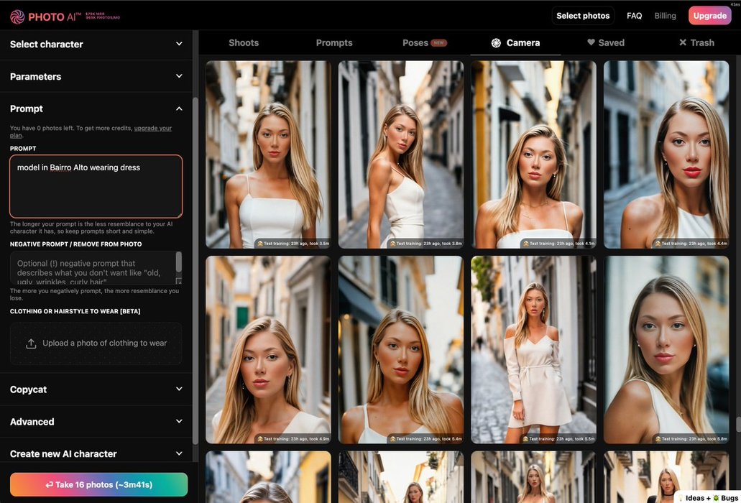The image size is (741, 503).
Task: Open the FAQ link
Action: click(x=634, y=16)
